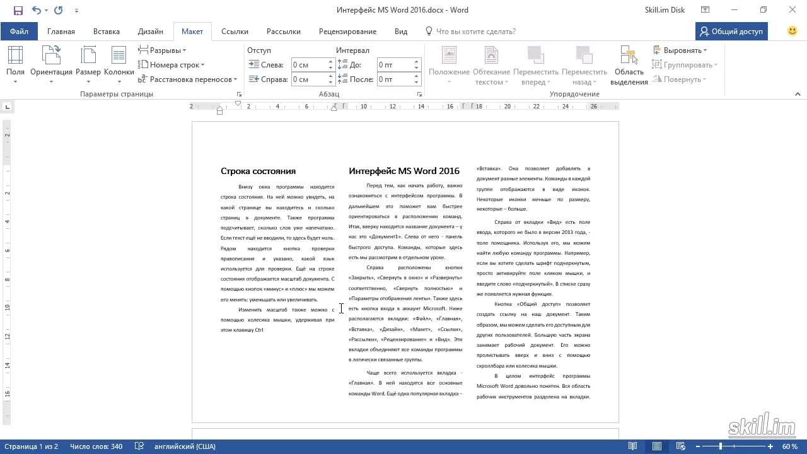Open the Колонки columns menu
Screen dimensions: 807x454
(119, 66)
